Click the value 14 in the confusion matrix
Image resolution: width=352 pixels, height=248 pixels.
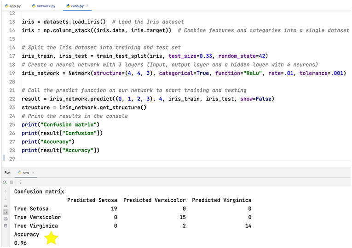click(x=248, y=226)
